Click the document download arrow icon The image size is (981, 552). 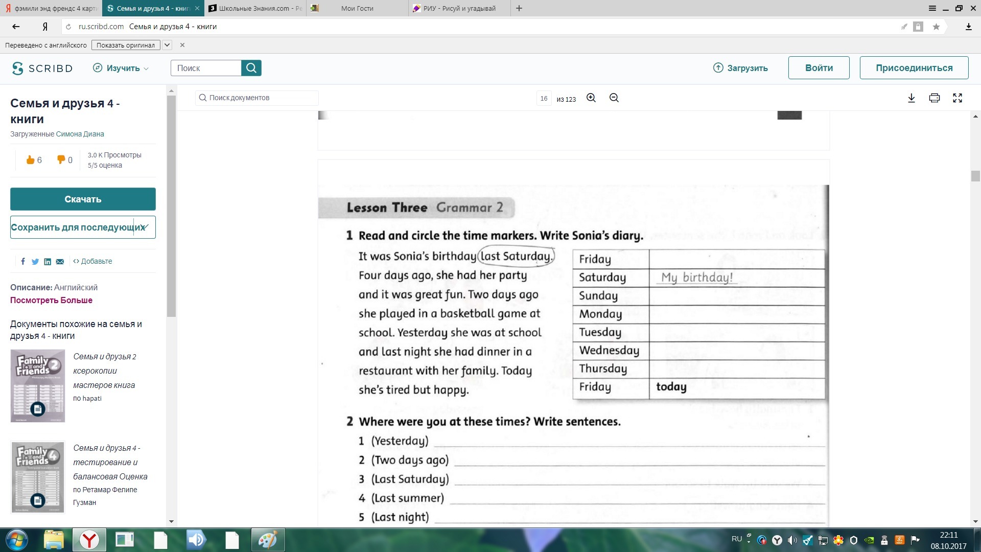click(x=911, y=98)
